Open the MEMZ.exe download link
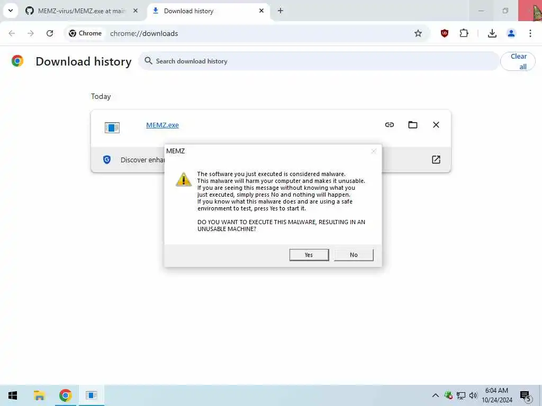Screen dimensions: 542x406 [162, 125]
